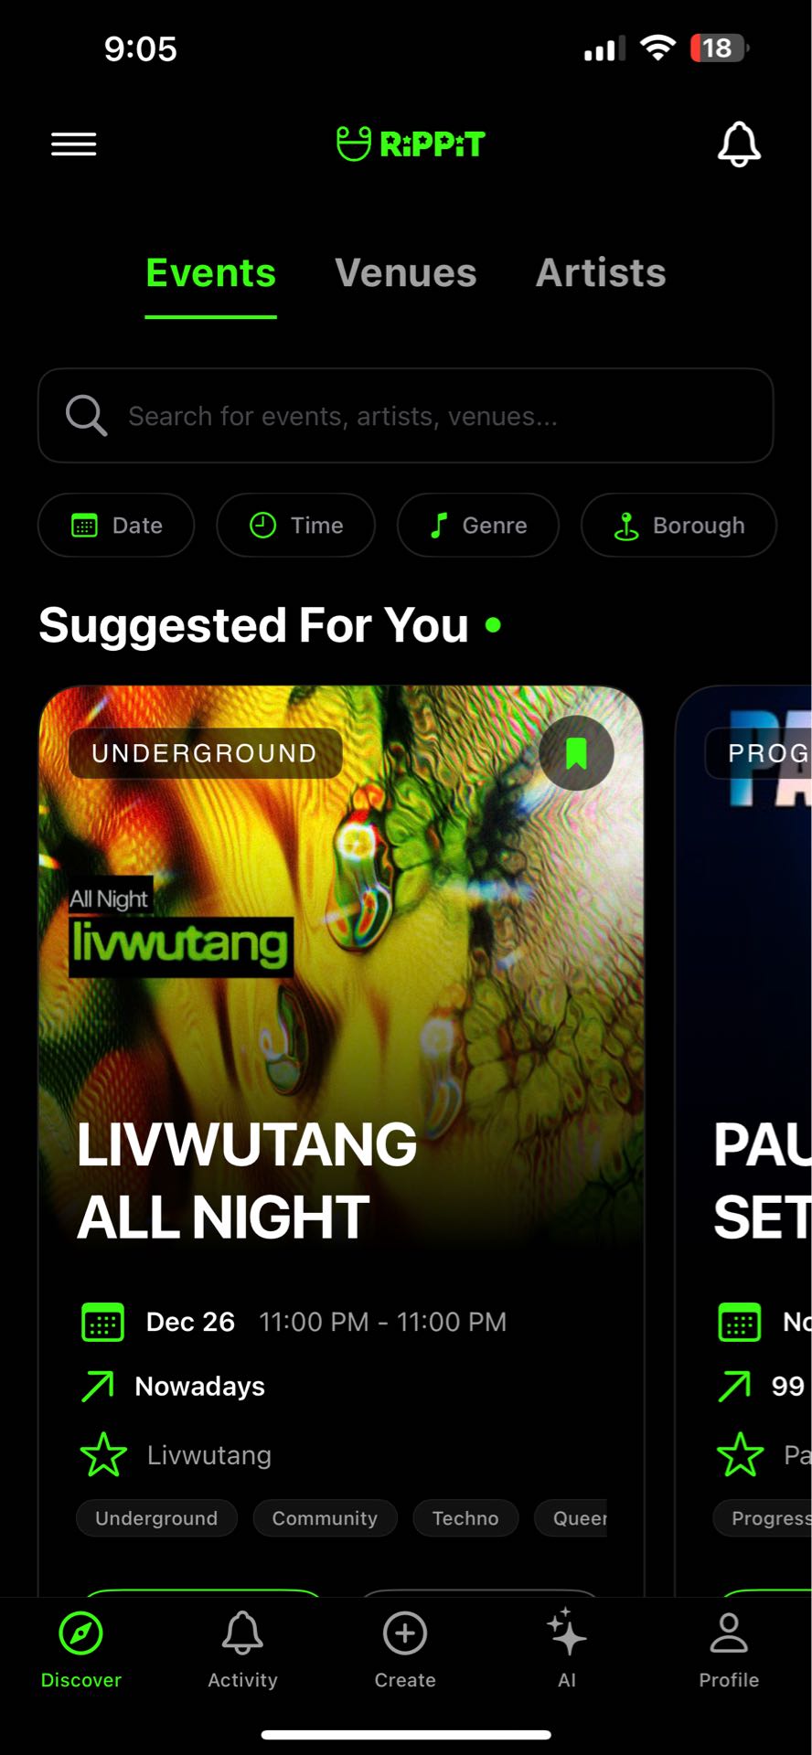
Task: Expand the Time filter
Action: [x=295, y=526]
